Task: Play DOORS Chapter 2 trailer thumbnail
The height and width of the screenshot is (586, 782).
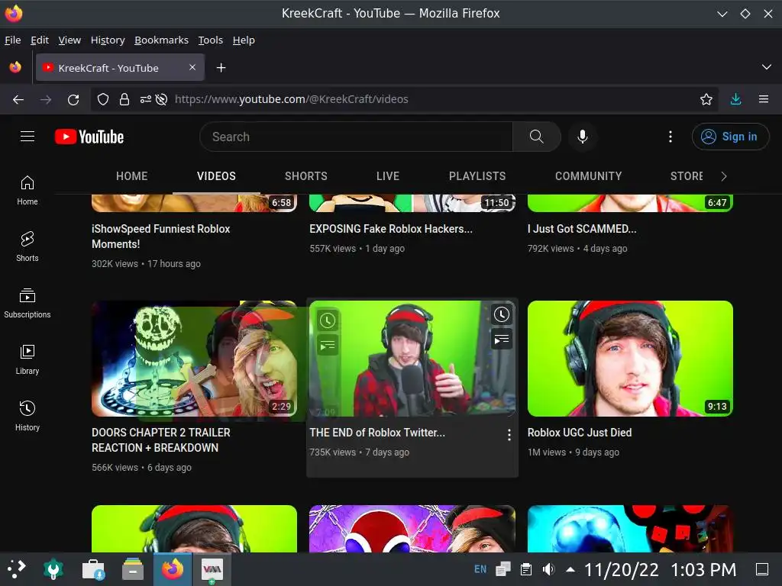Action: point(194,359)
